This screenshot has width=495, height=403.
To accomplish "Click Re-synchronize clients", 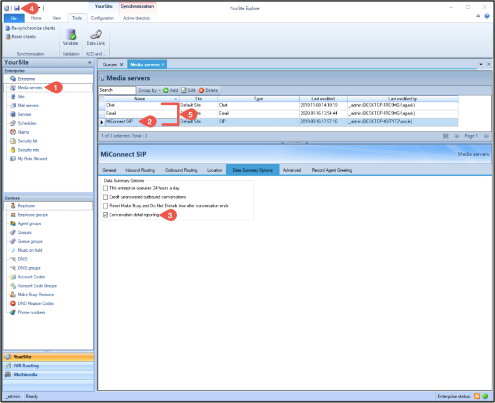I will (x=30, y=28).
